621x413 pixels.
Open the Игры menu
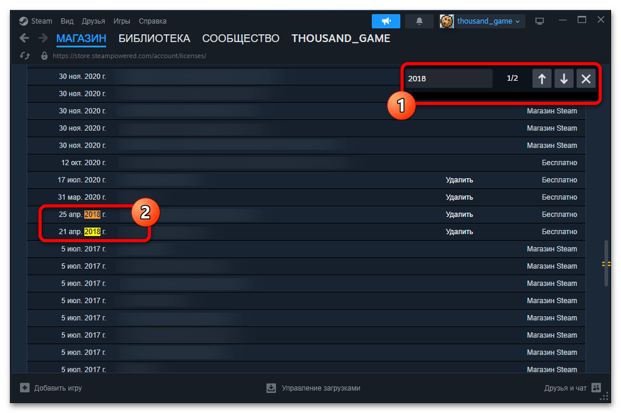click(121, 20)
